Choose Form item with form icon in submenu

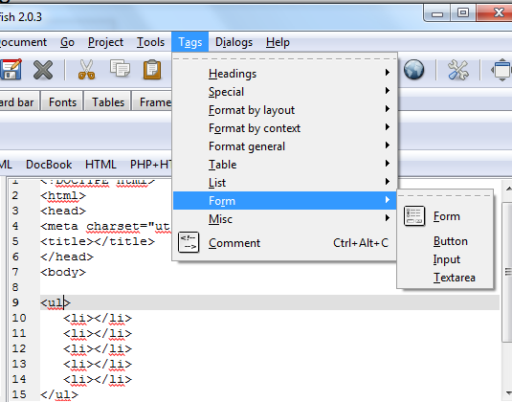click(445, 216)
